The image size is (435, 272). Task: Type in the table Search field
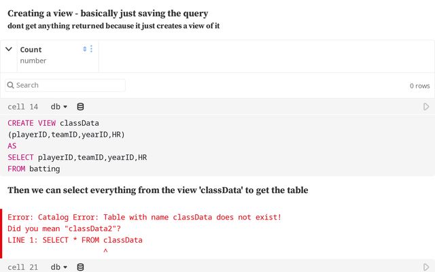click(x=68, y=85)
